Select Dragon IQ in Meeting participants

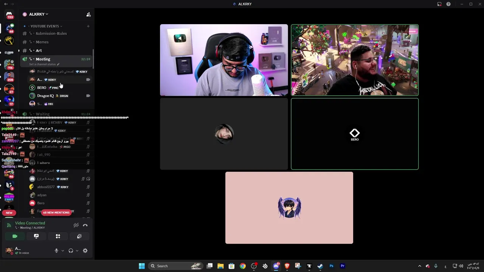click(x=60, y=96)
